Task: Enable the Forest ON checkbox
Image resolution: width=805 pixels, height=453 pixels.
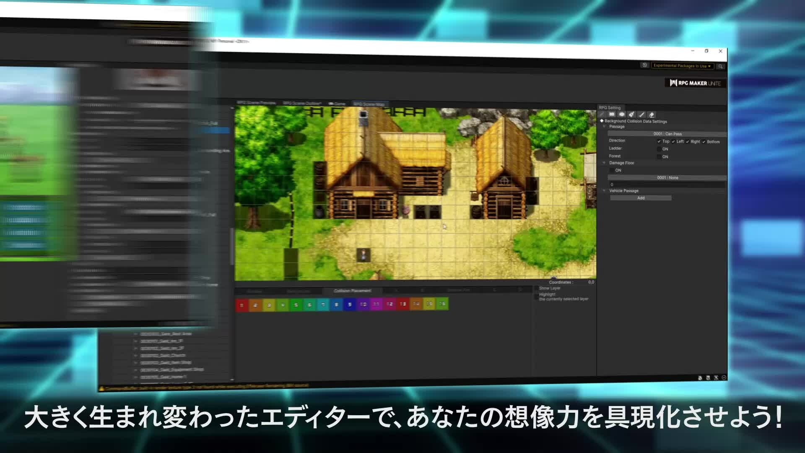Action: click(659, 156)
